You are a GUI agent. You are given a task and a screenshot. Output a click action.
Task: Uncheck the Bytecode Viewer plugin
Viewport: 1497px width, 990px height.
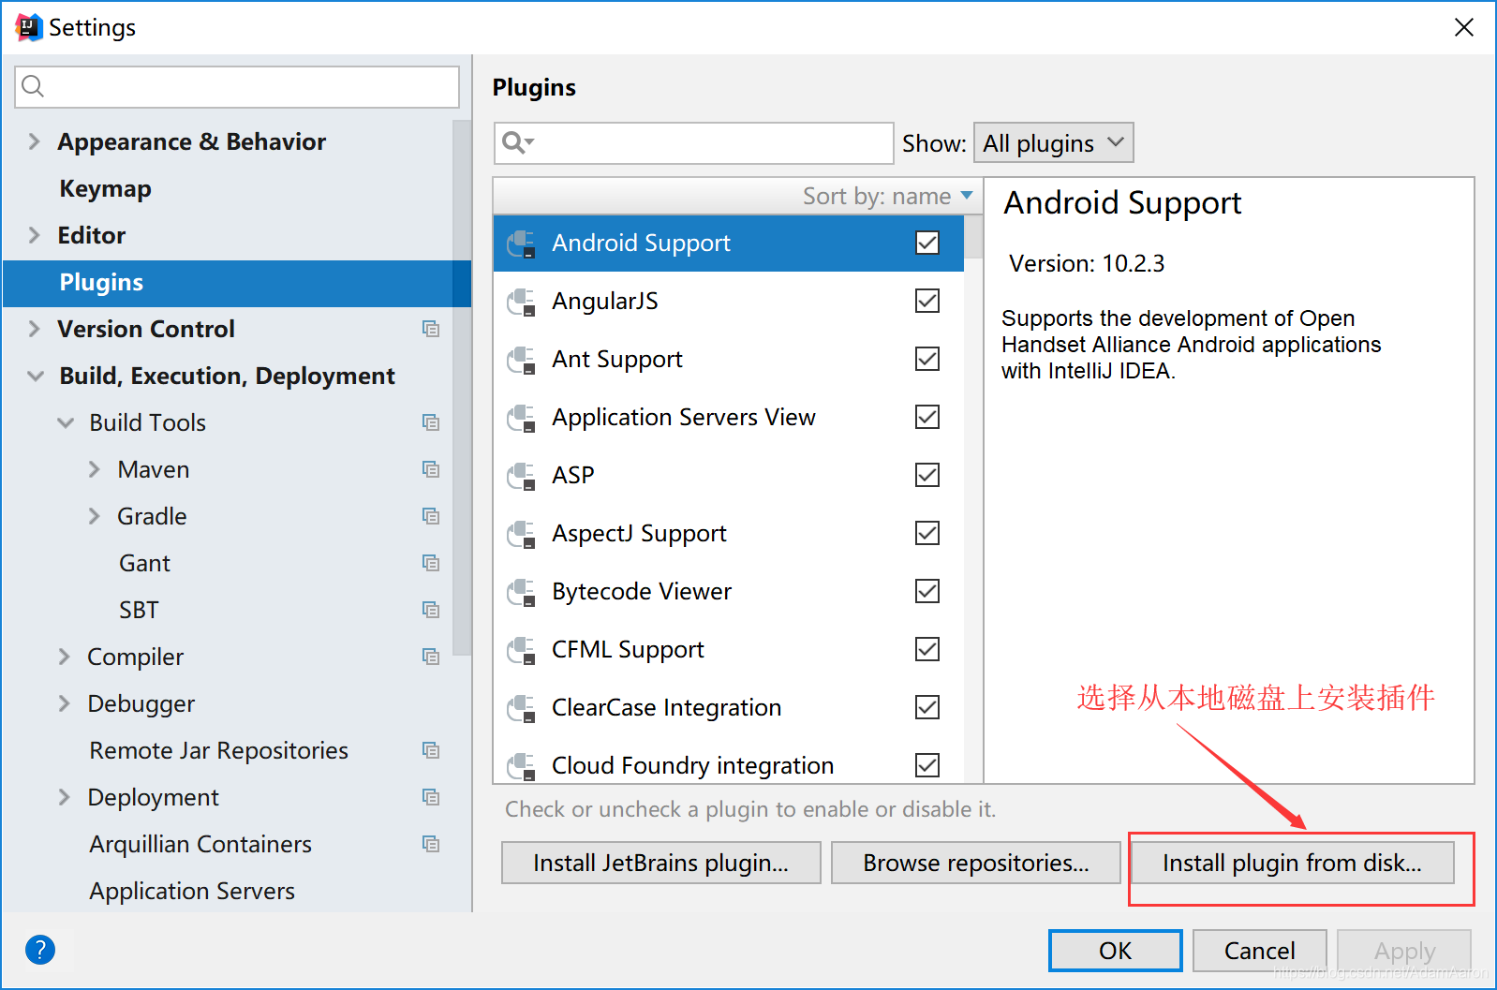tap(927, 592)
